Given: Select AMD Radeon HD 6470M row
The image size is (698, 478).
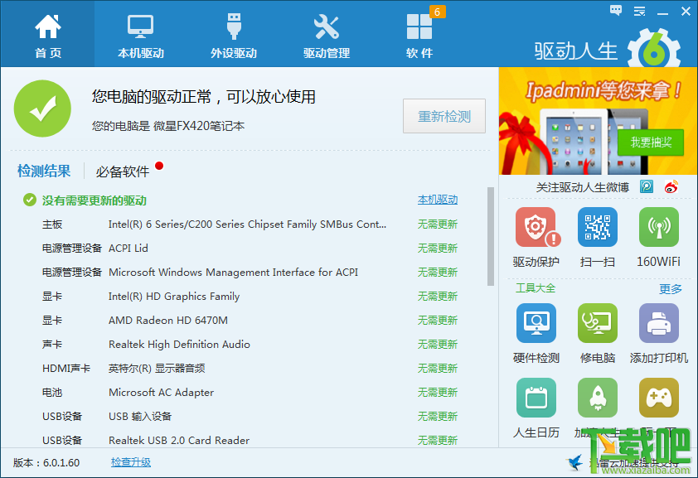Looking at the screenshot, I should click(x=250, y=320).
